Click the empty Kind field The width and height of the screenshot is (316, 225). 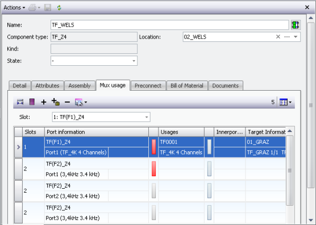click(x=94, y=49)
